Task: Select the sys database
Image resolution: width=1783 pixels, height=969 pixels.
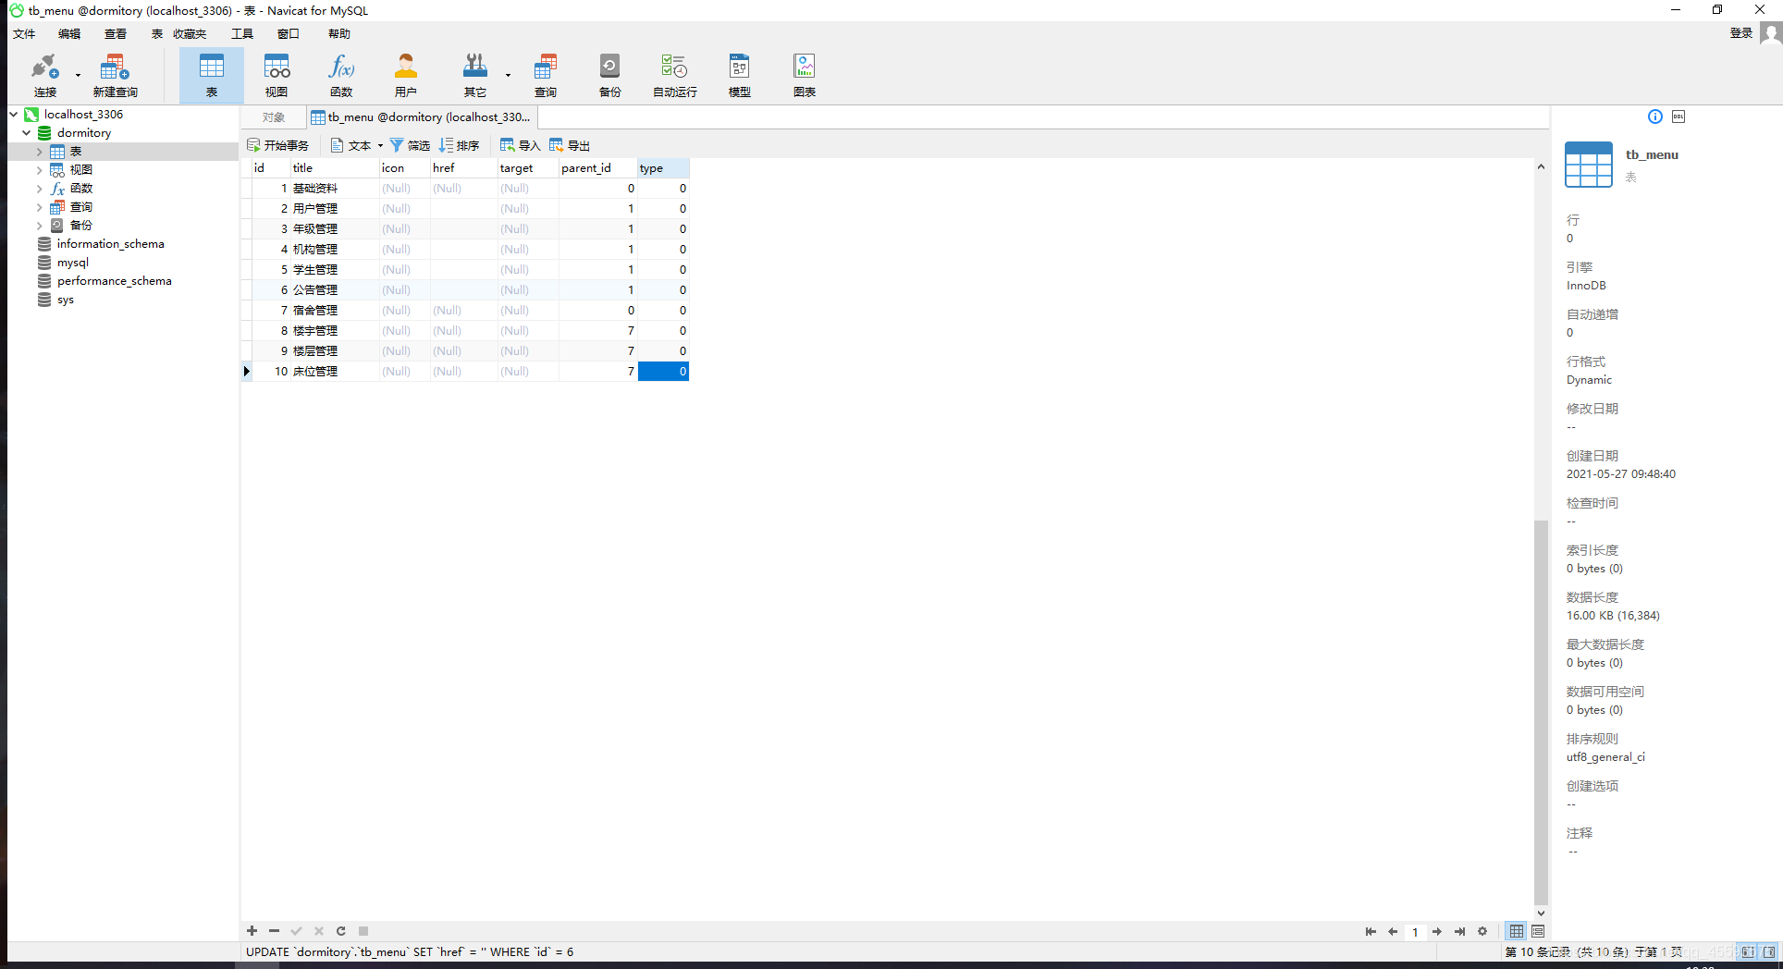Action: 65,300
